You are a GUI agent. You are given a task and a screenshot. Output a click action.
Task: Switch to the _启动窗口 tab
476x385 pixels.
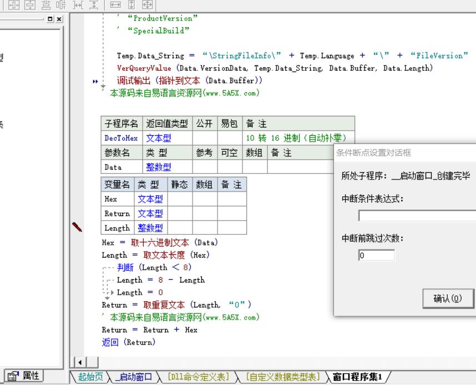coord(134,377)
